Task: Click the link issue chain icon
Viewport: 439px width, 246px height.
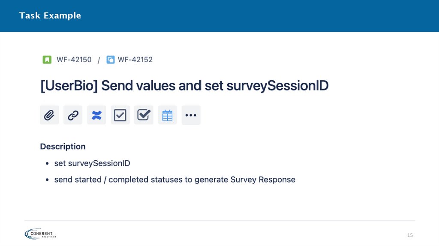Action: tap(73, 115)
